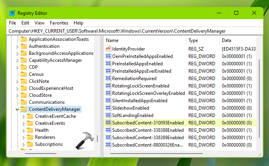This screenshot has width=269, height=166.
Task: Click the SubscribedContent-310093Enabled DWORD icon
Action: click(x=108, y=123)
